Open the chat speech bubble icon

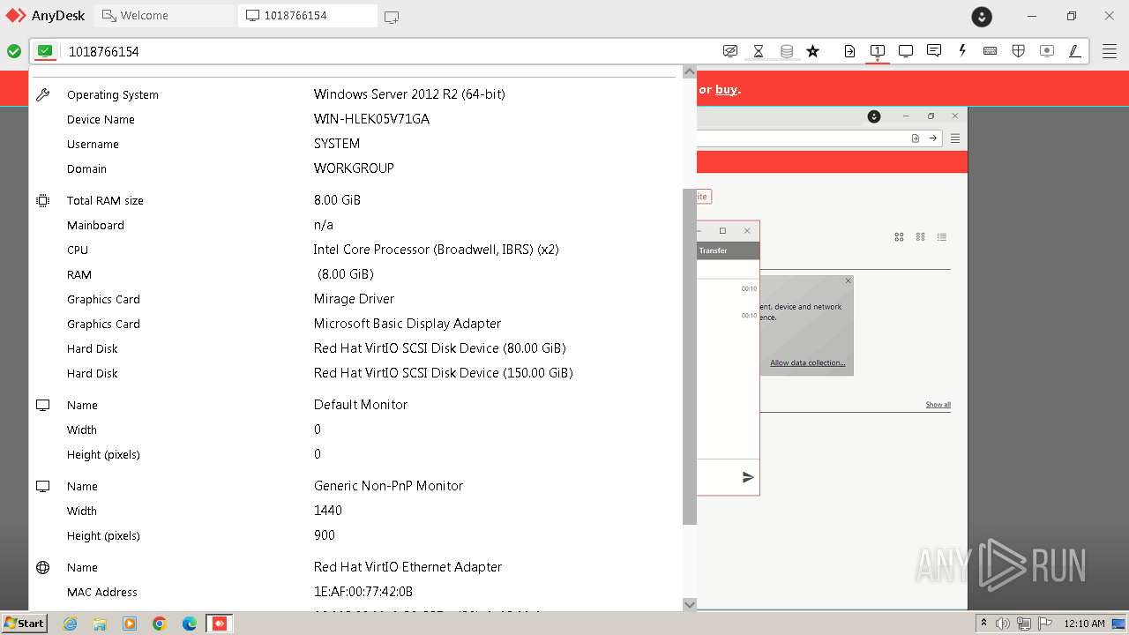pyautogui.click(x=934, y=51)
